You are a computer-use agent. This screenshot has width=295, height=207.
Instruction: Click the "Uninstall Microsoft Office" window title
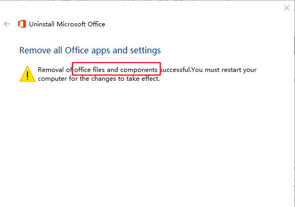pos(67,24)
